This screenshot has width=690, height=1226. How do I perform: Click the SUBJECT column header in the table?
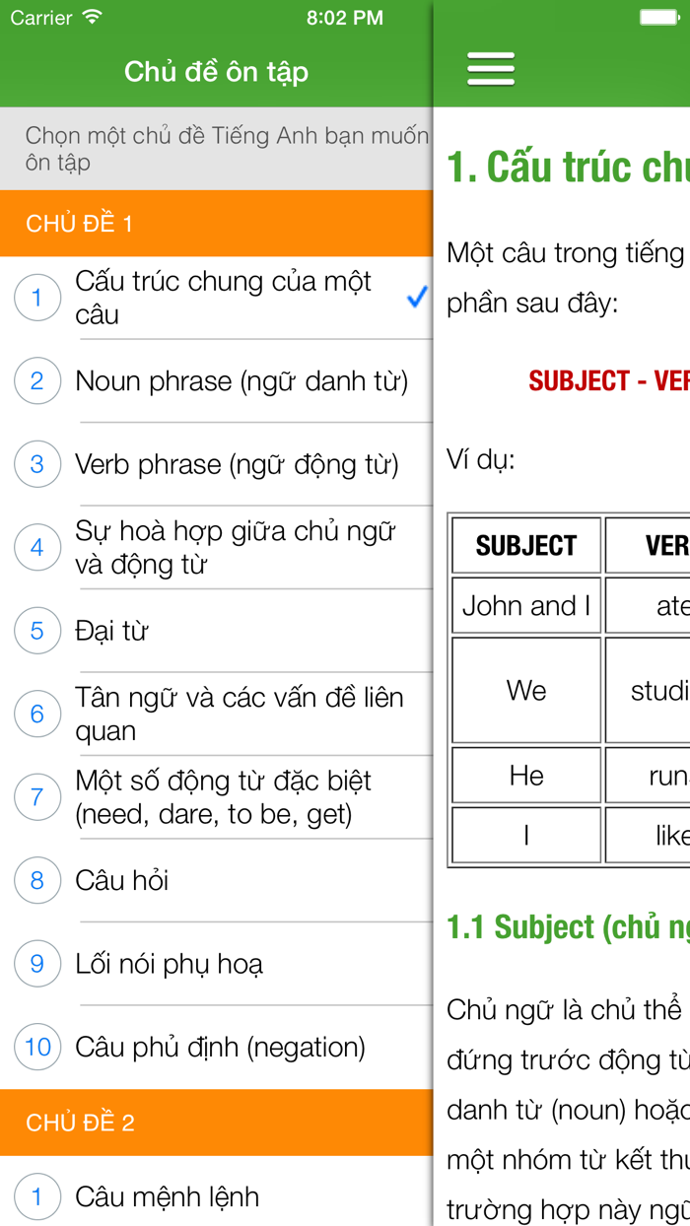(525, 545)
